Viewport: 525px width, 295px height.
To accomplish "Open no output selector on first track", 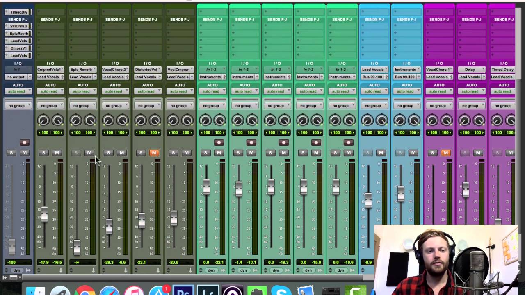I will (x=18, y=77).
